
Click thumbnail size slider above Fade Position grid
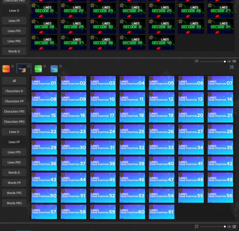(x=212, y=61)
